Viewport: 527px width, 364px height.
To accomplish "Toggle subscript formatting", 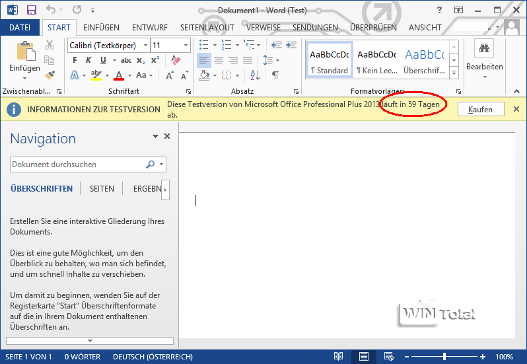I will [141, 61].
